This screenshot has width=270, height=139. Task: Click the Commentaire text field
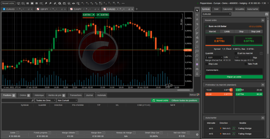pyautogui.click(x=234, y=71)
